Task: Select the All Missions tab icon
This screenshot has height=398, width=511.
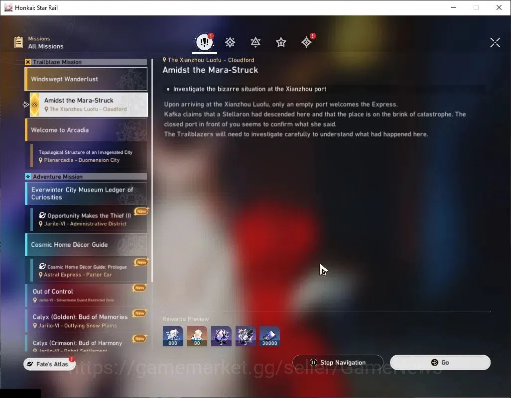Action: (204, 42)
